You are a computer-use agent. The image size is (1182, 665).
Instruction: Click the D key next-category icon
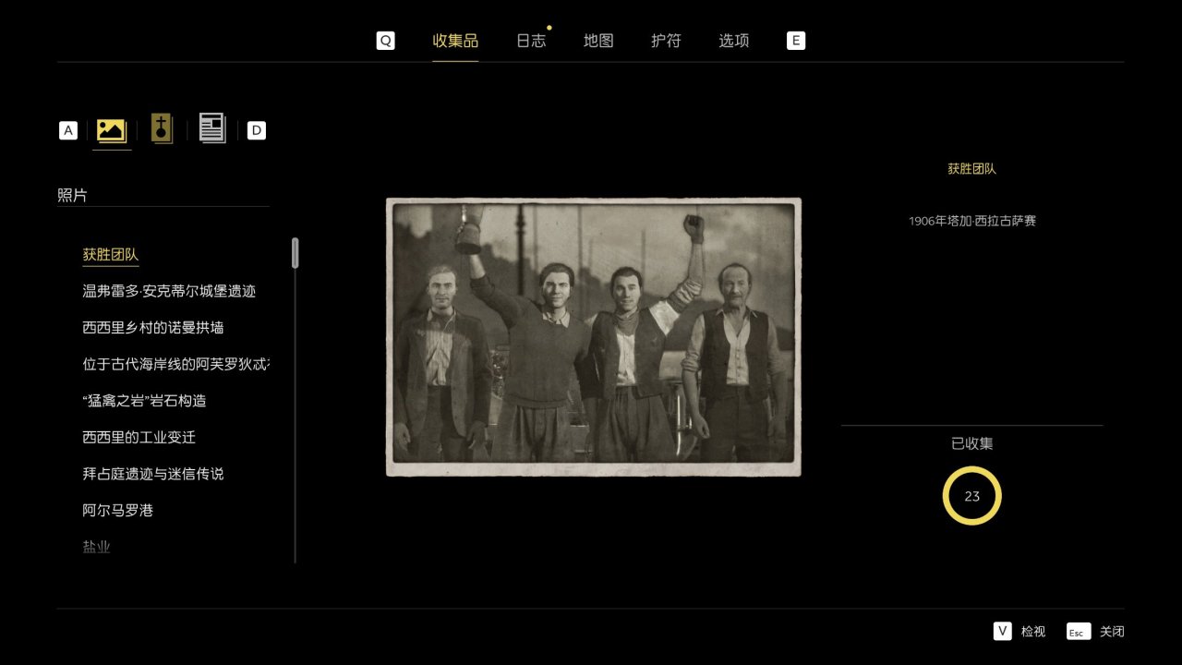[257, 130]
